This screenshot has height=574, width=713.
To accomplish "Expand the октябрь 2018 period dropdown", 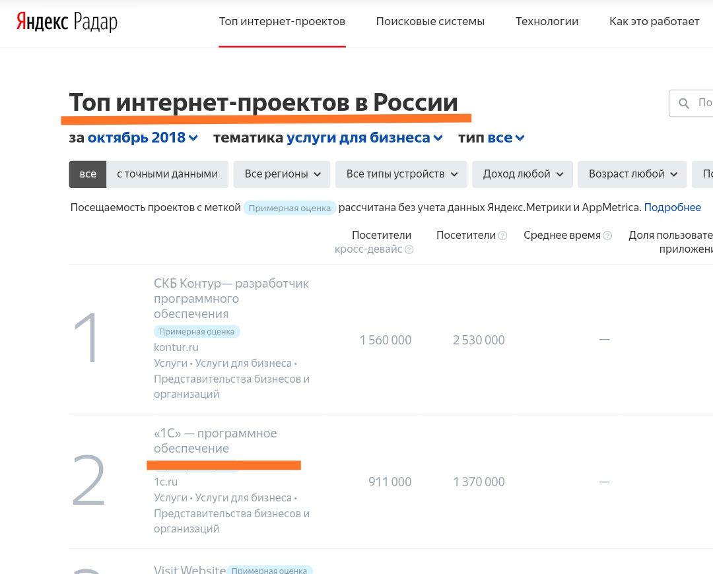I will 143,137.
